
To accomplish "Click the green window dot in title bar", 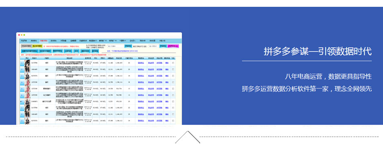I will click(x=24, y=35).
